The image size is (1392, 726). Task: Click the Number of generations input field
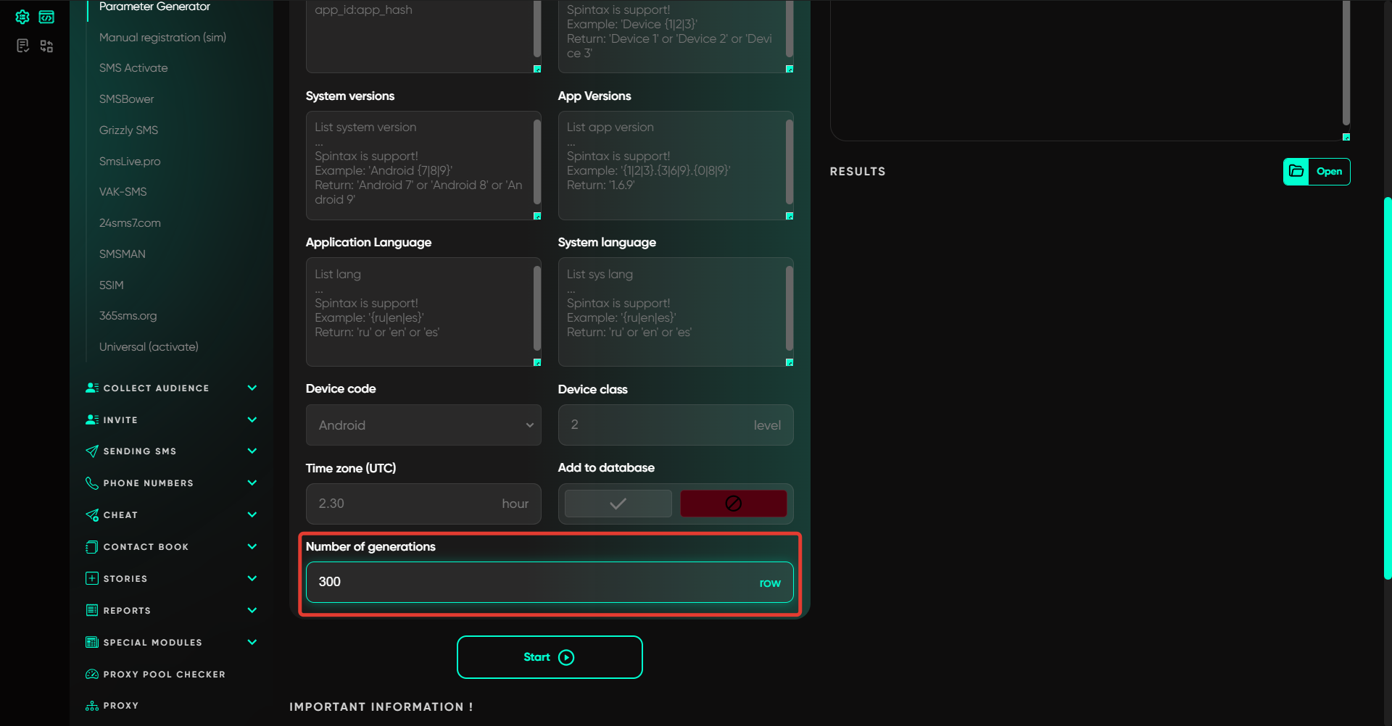[x=535, y=583]
